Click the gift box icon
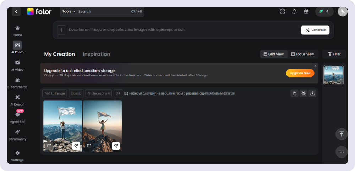355x171 pixels. pyautogui.click(x=306, y=11)
